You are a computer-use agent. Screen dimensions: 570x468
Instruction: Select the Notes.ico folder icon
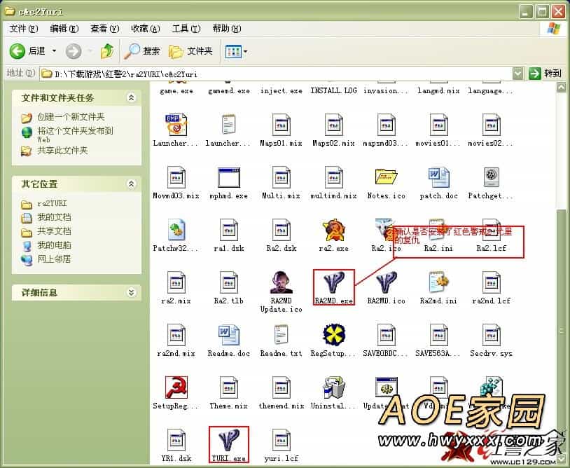tap(386, 178)
